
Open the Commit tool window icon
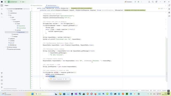click(2, 9)
